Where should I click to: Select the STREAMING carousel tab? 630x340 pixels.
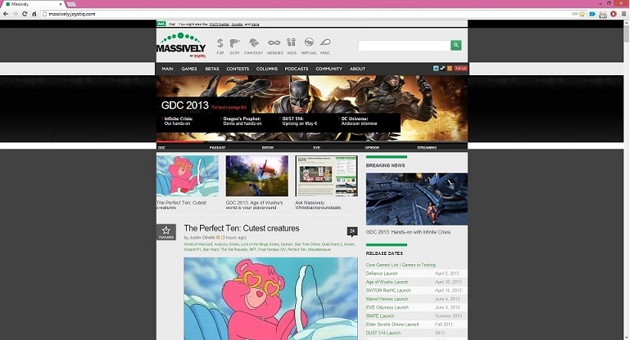tap(427, 148)
